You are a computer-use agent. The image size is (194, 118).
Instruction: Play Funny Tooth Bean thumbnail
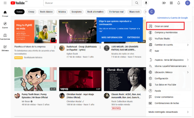pyautogui.click(x=35, y=79)
